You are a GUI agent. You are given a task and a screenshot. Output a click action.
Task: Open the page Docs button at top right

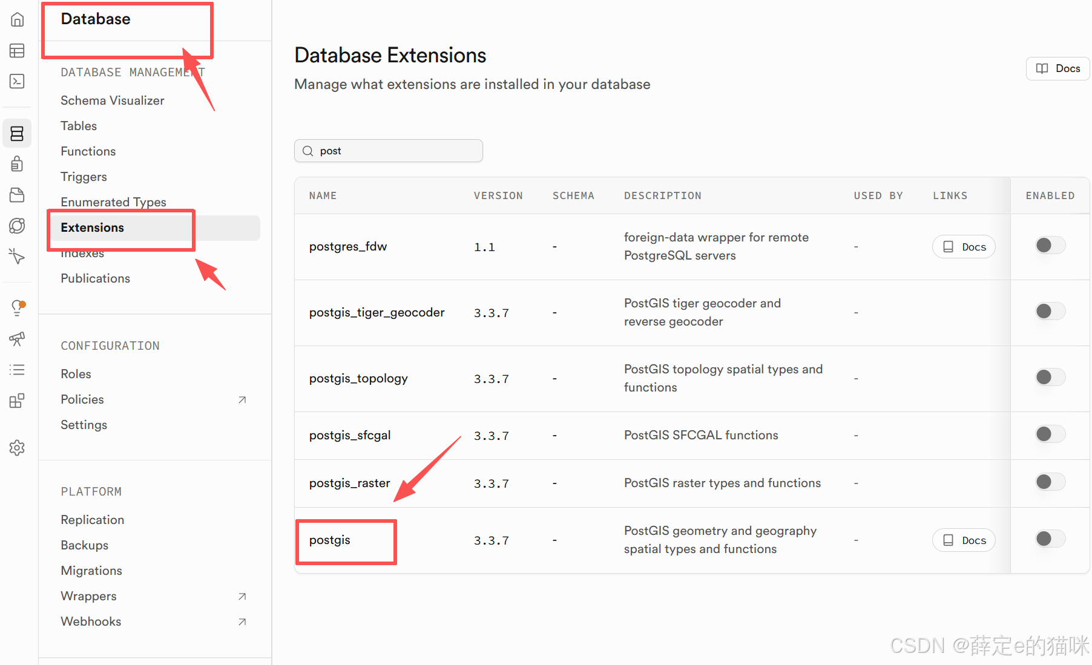tap(1057, 68)
